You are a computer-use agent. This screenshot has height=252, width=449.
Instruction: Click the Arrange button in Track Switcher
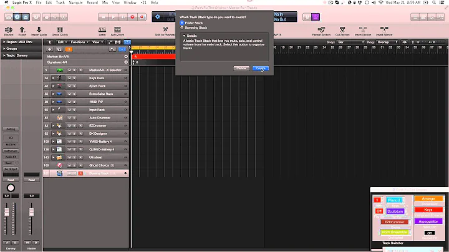[428, 198]
